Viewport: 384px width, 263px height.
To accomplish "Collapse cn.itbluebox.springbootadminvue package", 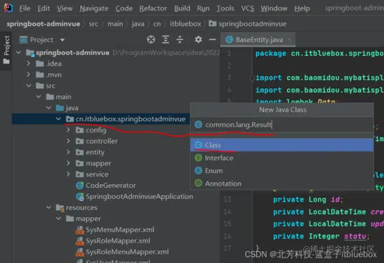I will pyautogui.click(x=59, y=119).
